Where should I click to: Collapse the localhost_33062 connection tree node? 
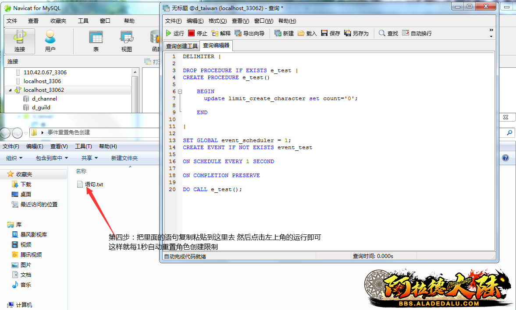tap(10, 90)
